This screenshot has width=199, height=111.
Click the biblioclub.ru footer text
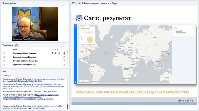pos(185,101)
